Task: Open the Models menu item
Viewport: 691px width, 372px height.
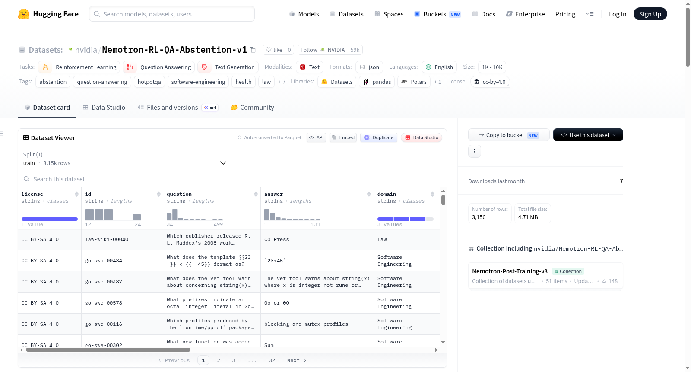Action: [x=304, y=14]
